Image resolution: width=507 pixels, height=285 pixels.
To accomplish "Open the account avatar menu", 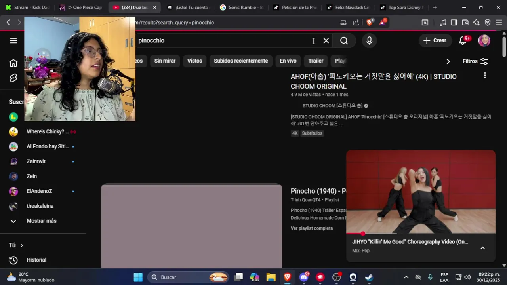I will point(484,40).
